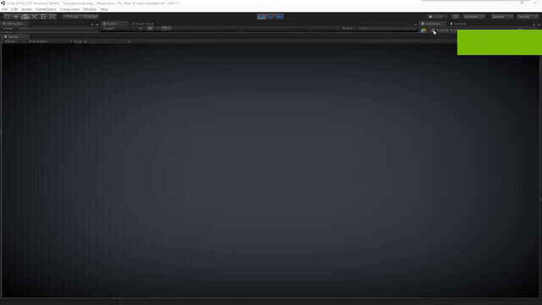Open the Layout dropdown

point(528,17)
